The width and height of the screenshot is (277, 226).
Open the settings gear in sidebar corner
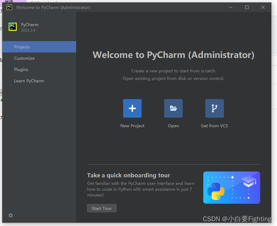[x=11, y=215]
